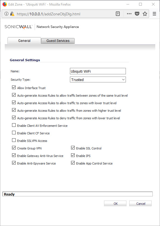Click the SonicWall logo
This screenshot has height=226, width=160.
pos(18,27)
